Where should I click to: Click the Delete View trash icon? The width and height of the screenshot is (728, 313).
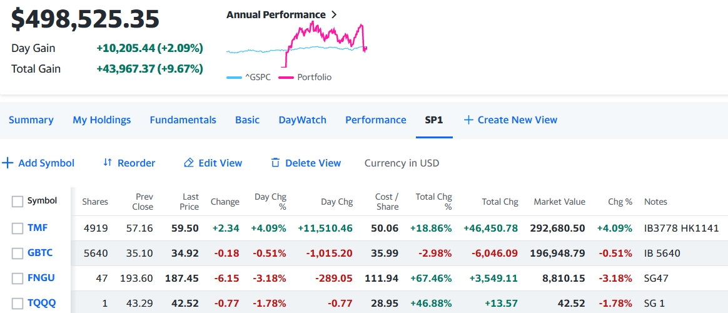[275, 163]
